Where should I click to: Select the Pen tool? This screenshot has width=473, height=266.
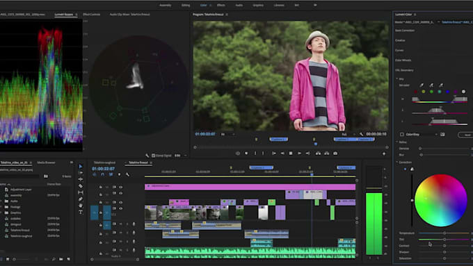(81, 199)
